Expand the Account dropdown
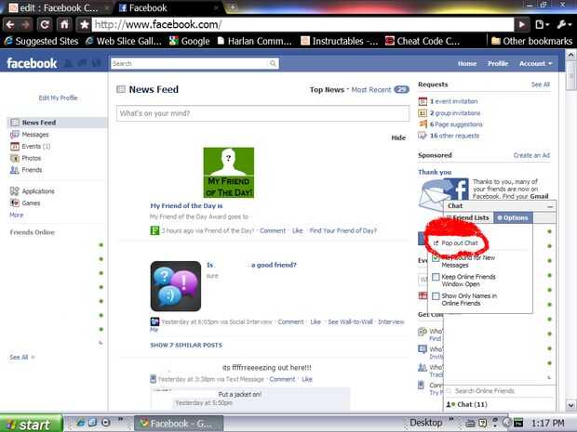The width and height of the screenshot is (577, 432). (x=536, y=63)
